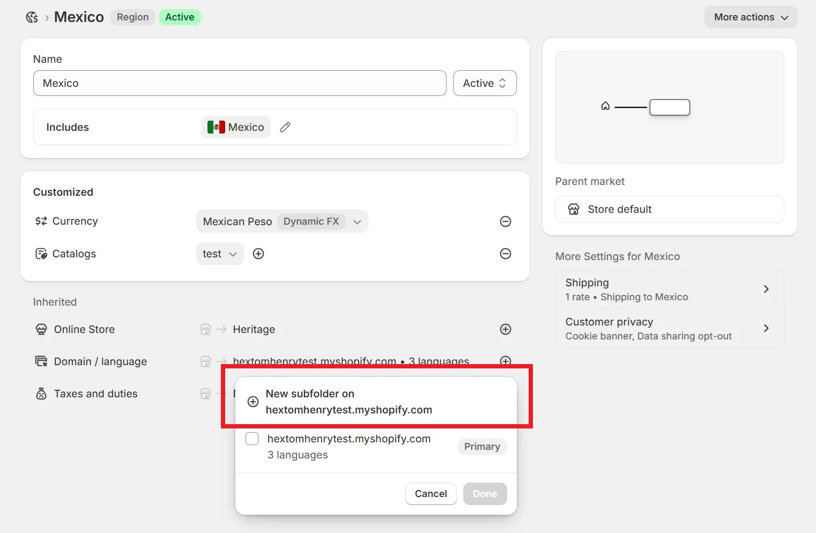Open Shipping settings for Mexico
Screen dimensions: 816x533
click(x=670, y=289)
